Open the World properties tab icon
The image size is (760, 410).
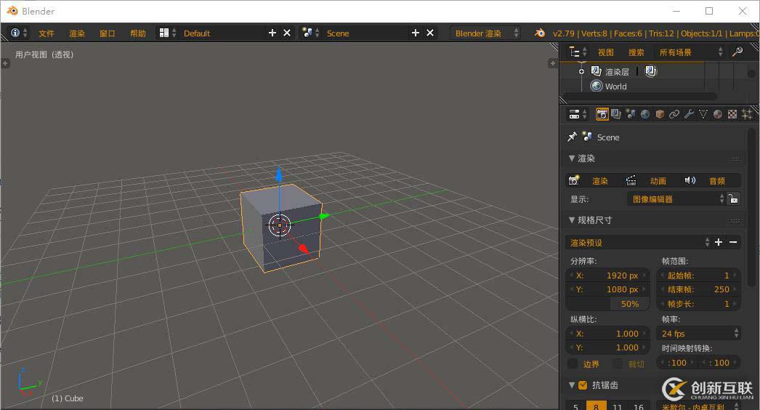click(x=645, y=114)
